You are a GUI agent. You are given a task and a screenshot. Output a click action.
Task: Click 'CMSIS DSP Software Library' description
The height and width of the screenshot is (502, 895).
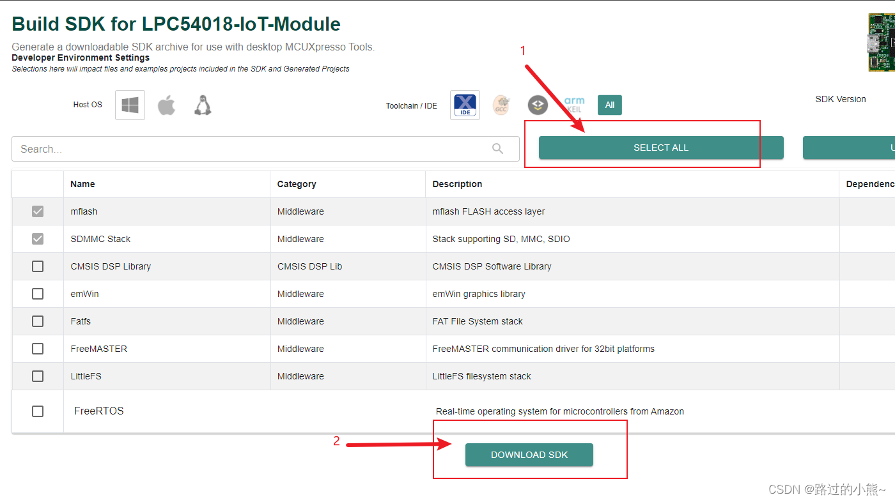492,266
